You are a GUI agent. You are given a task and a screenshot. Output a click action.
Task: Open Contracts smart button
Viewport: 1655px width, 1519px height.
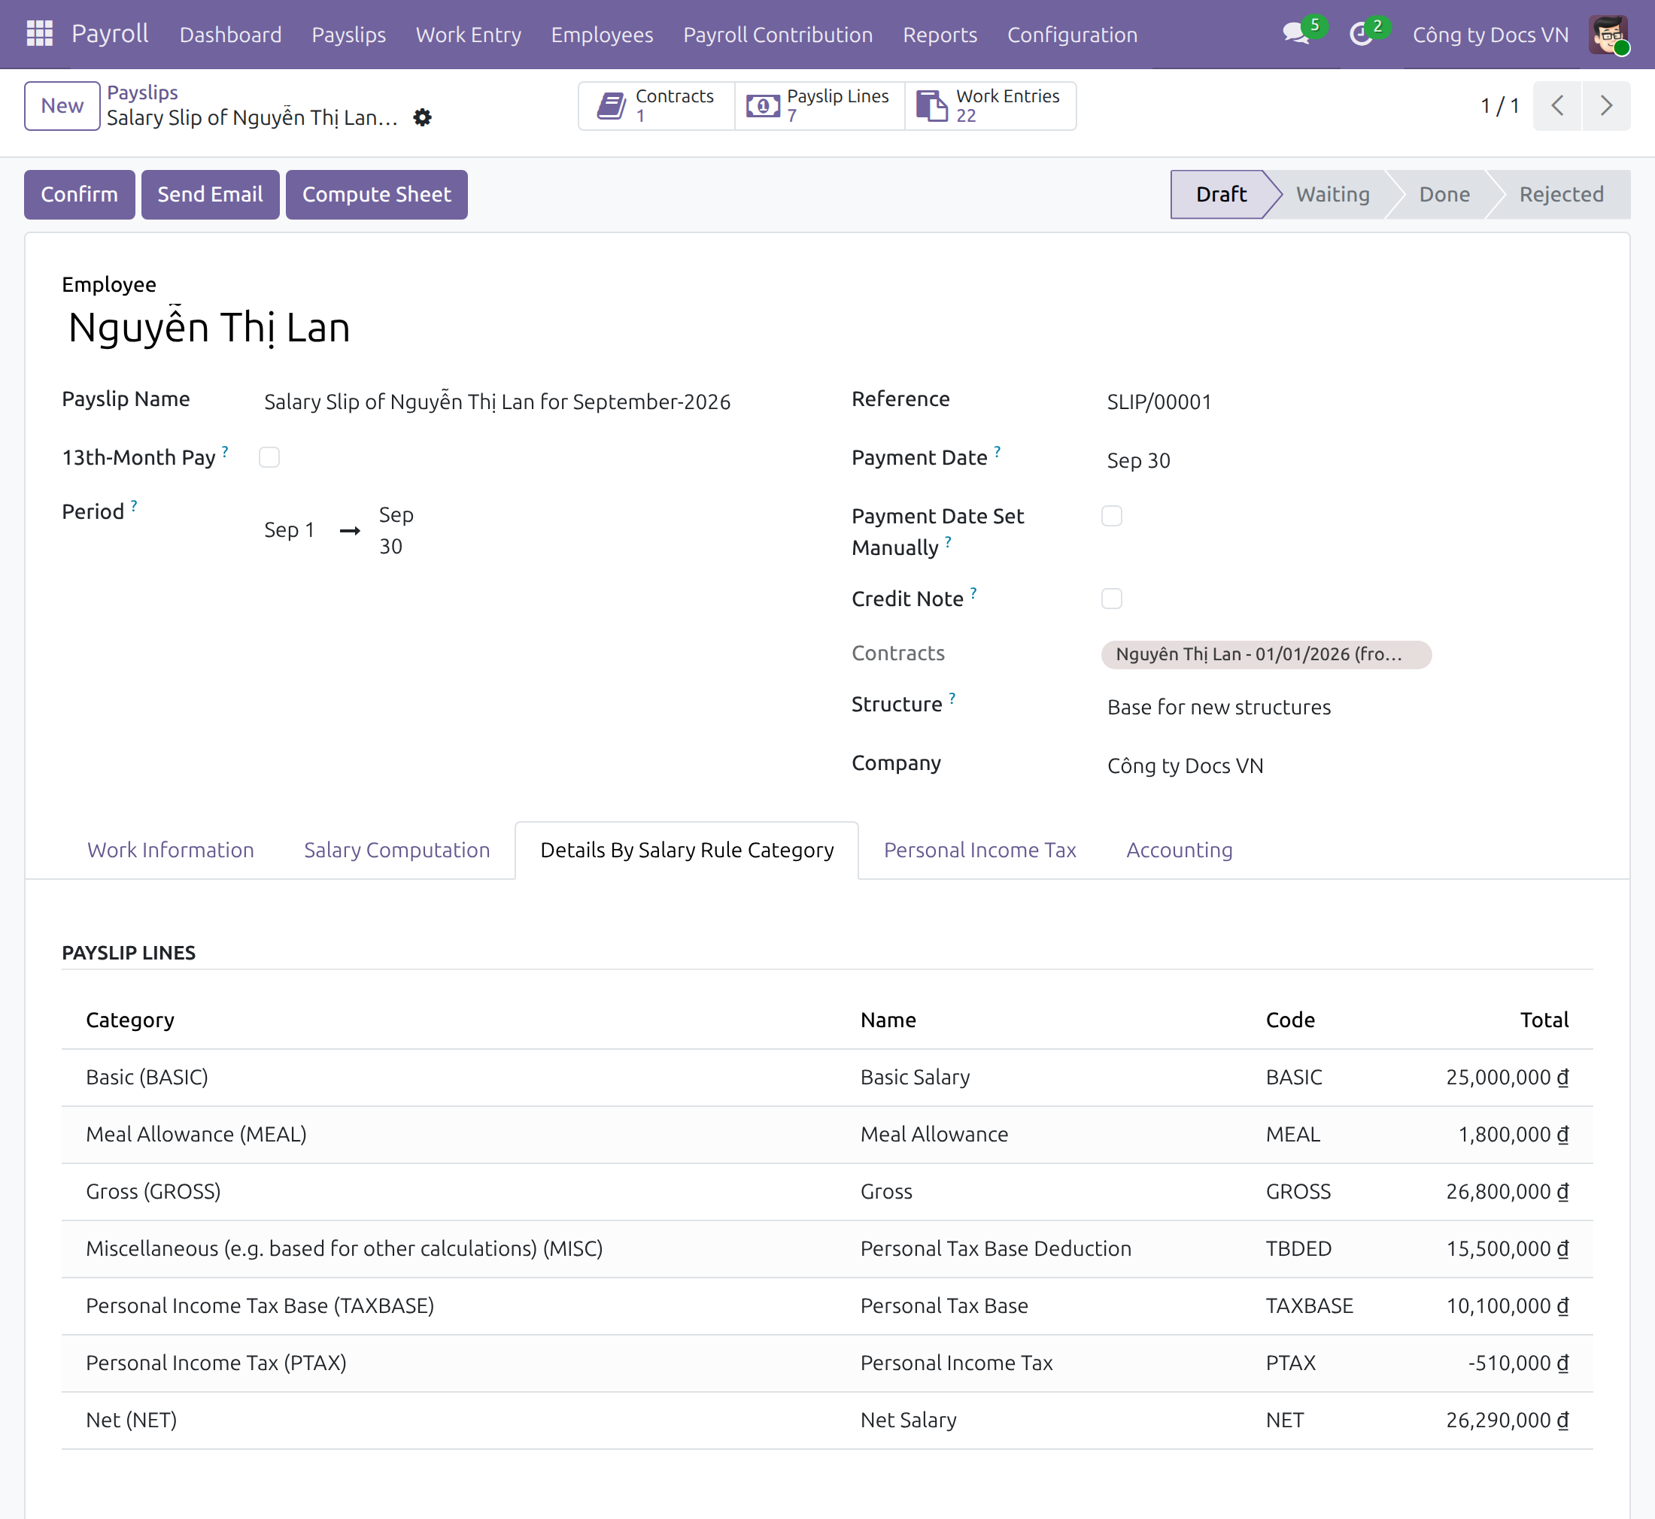(x=656, y=106)
